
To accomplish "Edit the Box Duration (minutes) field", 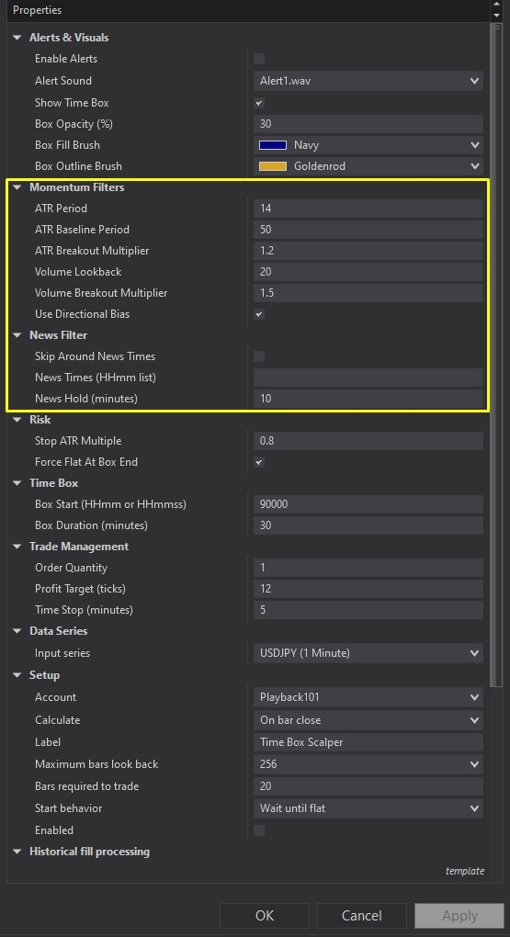I will pyautogui.click(x=368, y=525).
